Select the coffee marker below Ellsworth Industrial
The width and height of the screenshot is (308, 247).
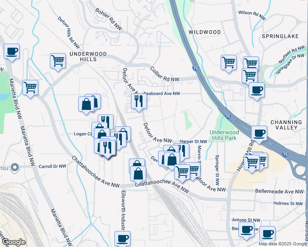pyautogui.click(x=122, y=238)
